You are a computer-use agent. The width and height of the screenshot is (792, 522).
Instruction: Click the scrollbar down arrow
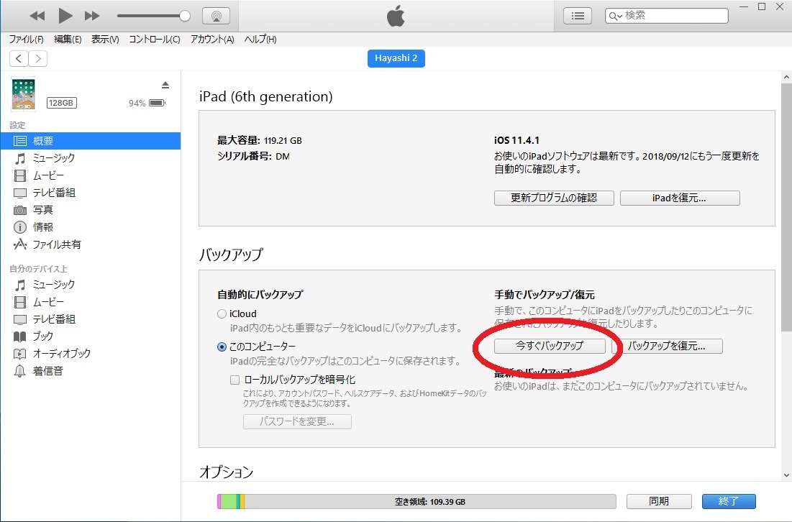786,475
